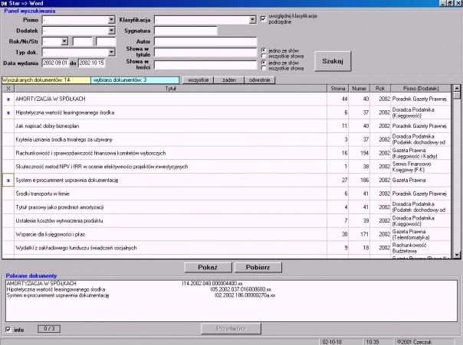Expand the Dodatek dropdown
The height and width of the screenshot is (345, 463).
tap(111, 30)
